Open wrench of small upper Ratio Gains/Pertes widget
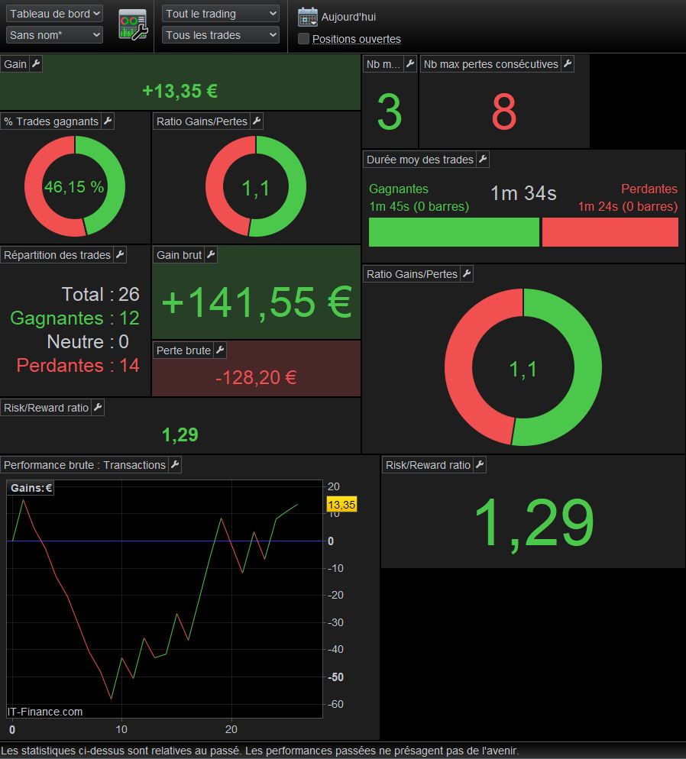 coord(257,121)
